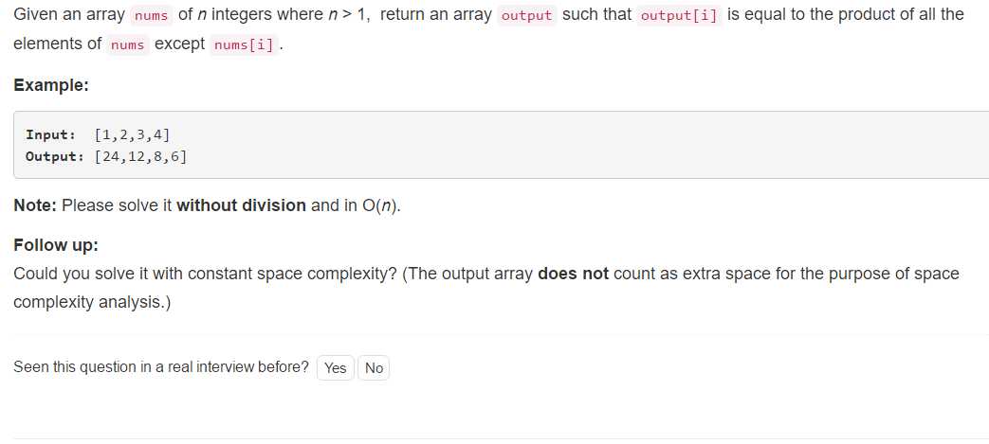Select the 'output' inline code tag

pos(526,16)
